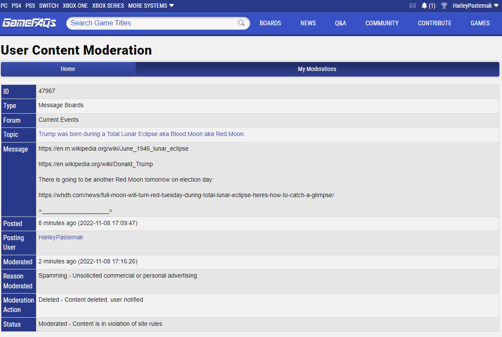Expand the HarleyPasternak account dropdown
This screenshot has height=337, width=502.
pyautogui.click(x=475, y=6)
